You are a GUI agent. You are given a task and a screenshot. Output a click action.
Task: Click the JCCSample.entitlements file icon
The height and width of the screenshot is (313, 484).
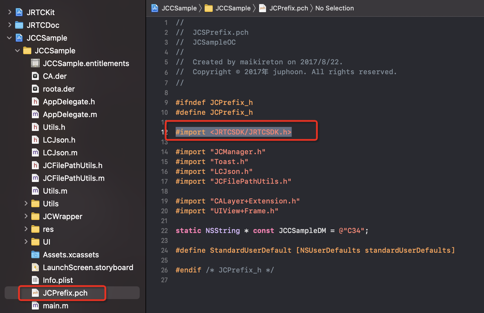35,63
